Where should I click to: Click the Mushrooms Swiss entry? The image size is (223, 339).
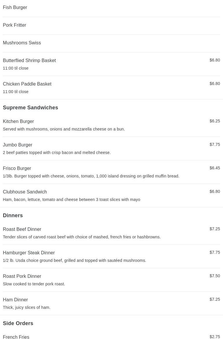tap(22, 43)
